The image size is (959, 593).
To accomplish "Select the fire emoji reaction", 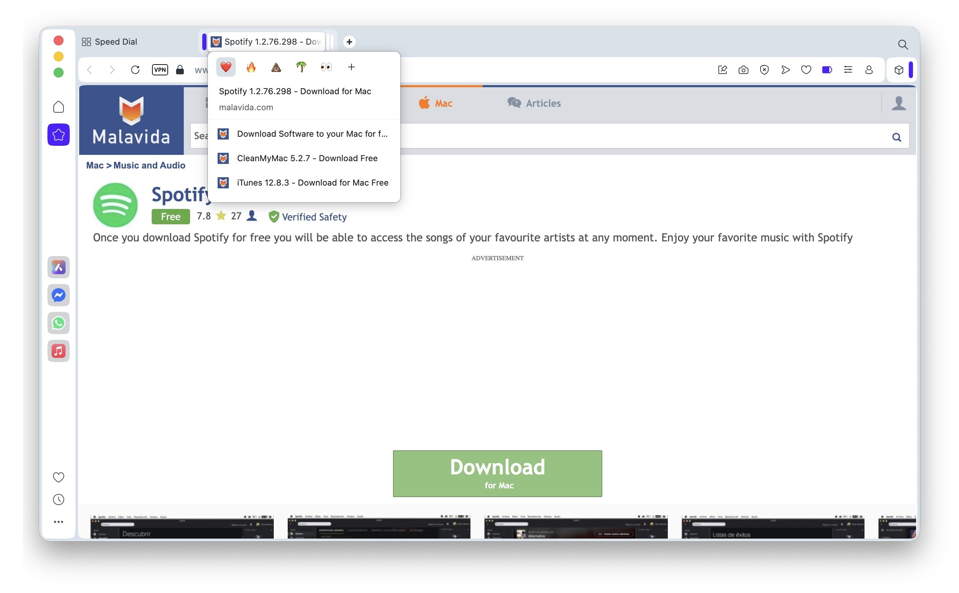I will (251, 67).
